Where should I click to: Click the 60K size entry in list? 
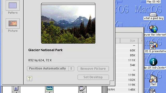[x=133, y=51]
